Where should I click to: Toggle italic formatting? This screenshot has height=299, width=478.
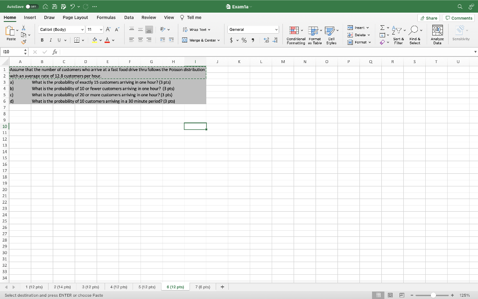pyautogui.click(x=50, y=40)
